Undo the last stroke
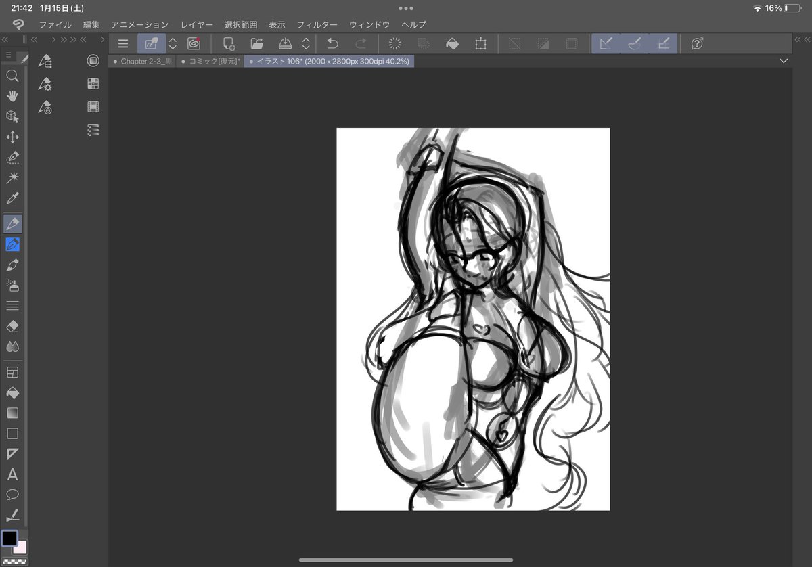This screenshot has height=567, width=812. (333, 43)
